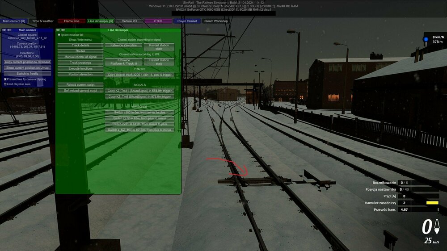Click Soft reload current script
This screenshot has width=447, height=251.
point(80,91)
